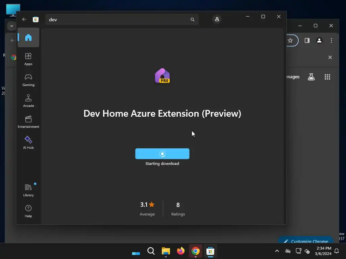Click the Customize Chrome button

306,240
